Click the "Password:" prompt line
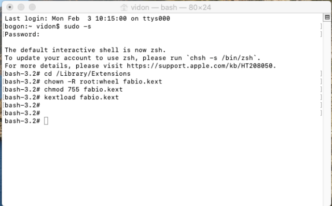This screenshot has height=206, width=332. pos(22,34)
